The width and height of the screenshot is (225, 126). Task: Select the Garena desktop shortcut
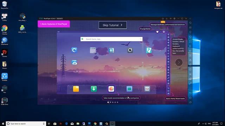5,53
